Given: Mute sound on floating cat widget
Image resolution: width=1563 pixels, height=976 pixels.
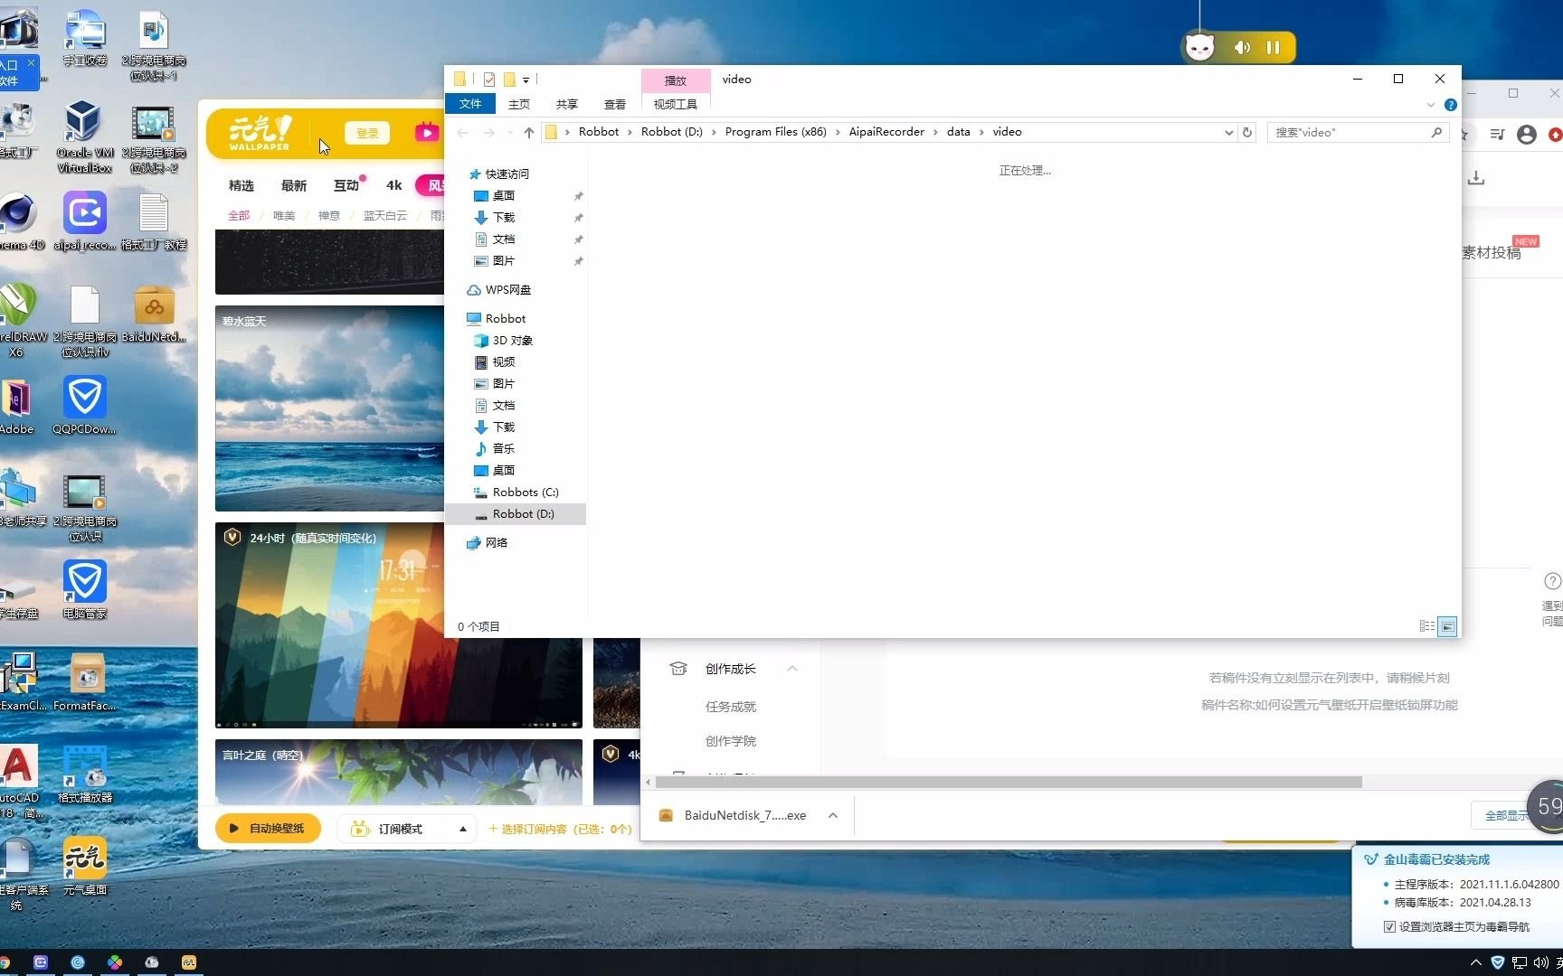Looking at the screenshot, I should pyautogui.click(x=1243, y=47).
